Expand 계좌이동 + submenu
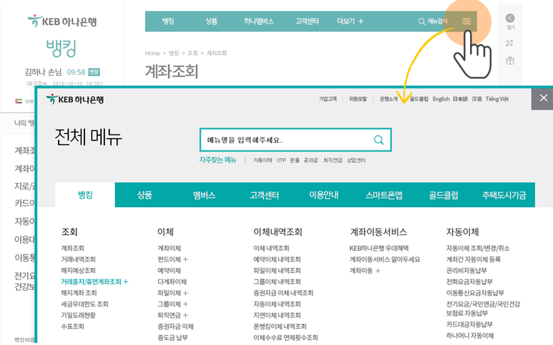Image resolution: width=553 pixels, height=345 pixels. coord(365,270)
